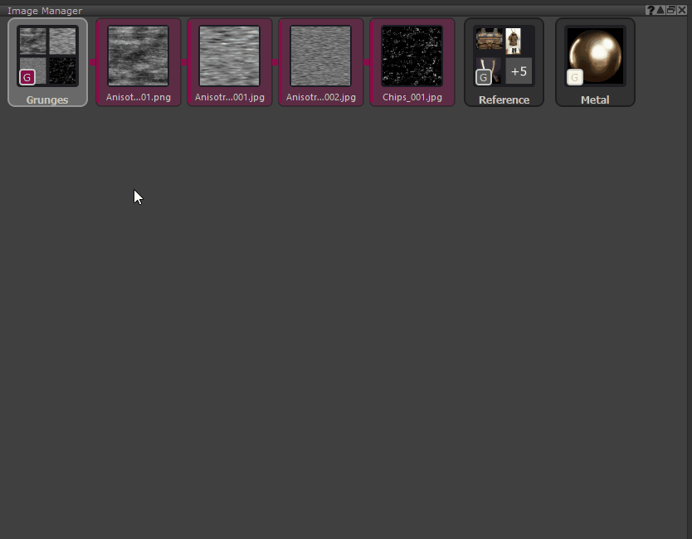
Task: Collapse the Image Manager with the triangle icon
Action: (x=660, y=11)
